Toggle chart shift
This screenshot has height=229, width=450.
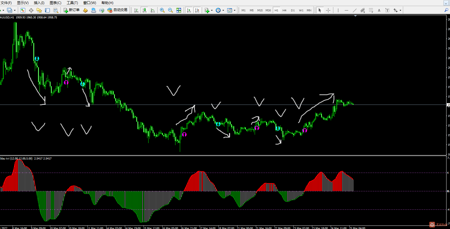point(197,10)
